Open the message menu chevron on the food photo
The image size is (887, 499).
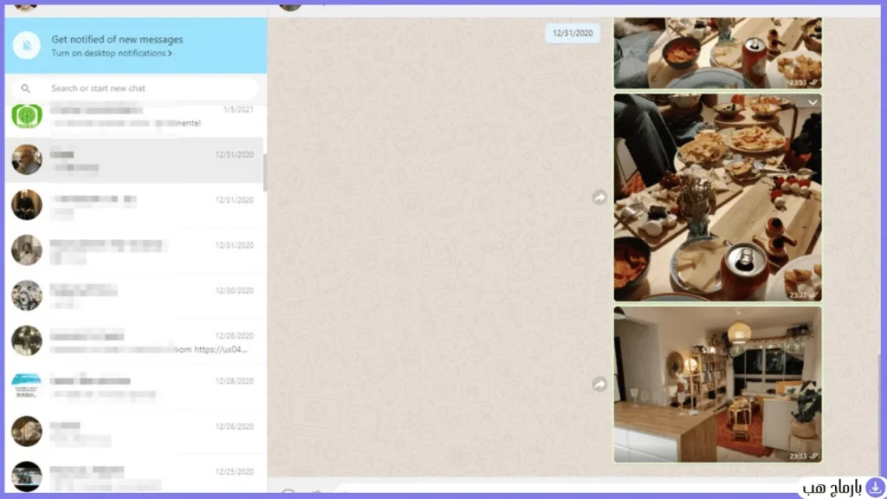[x=813, y=102]
